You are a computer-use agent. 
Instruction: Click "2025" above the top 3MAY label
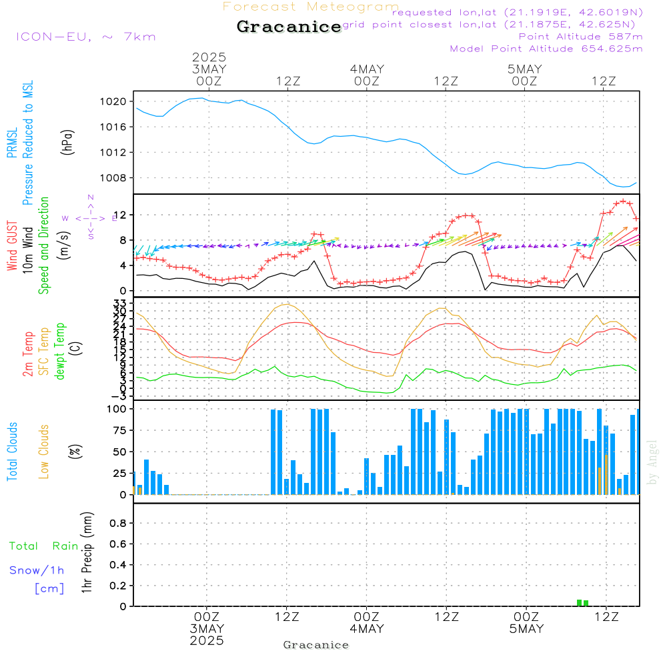(209, 57)
